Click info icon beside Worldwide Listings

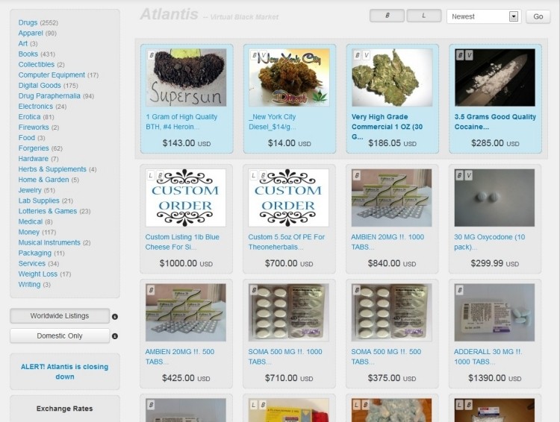pos(115,316)
